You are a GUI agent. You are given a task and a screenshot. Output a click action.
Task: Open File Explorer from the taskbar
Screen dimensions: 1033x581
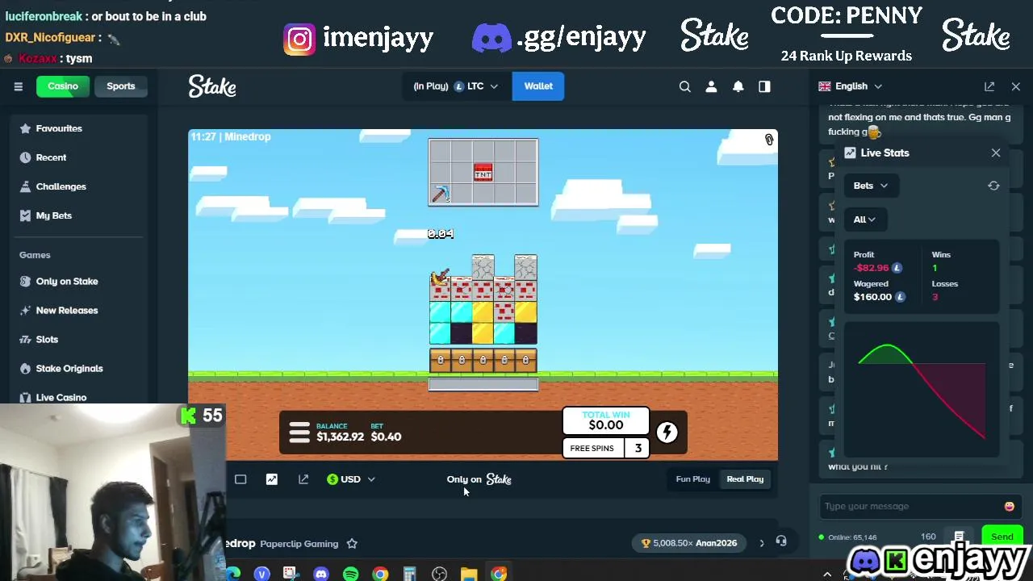(469, 574)
